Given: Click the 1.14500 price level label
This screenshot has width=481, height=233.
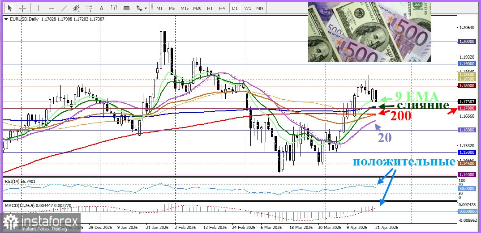Looking at the screenshot, I should [467, 164].
